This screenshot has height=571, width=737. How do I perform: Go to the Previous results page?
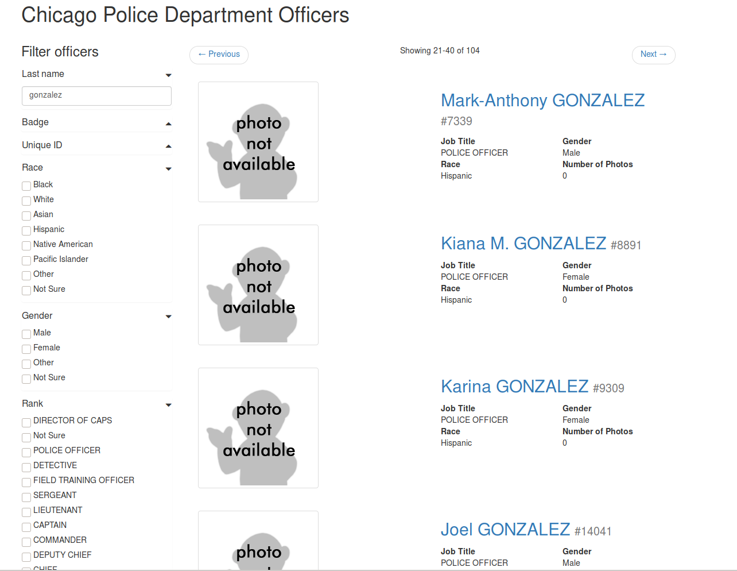click(x=219, y=55)
